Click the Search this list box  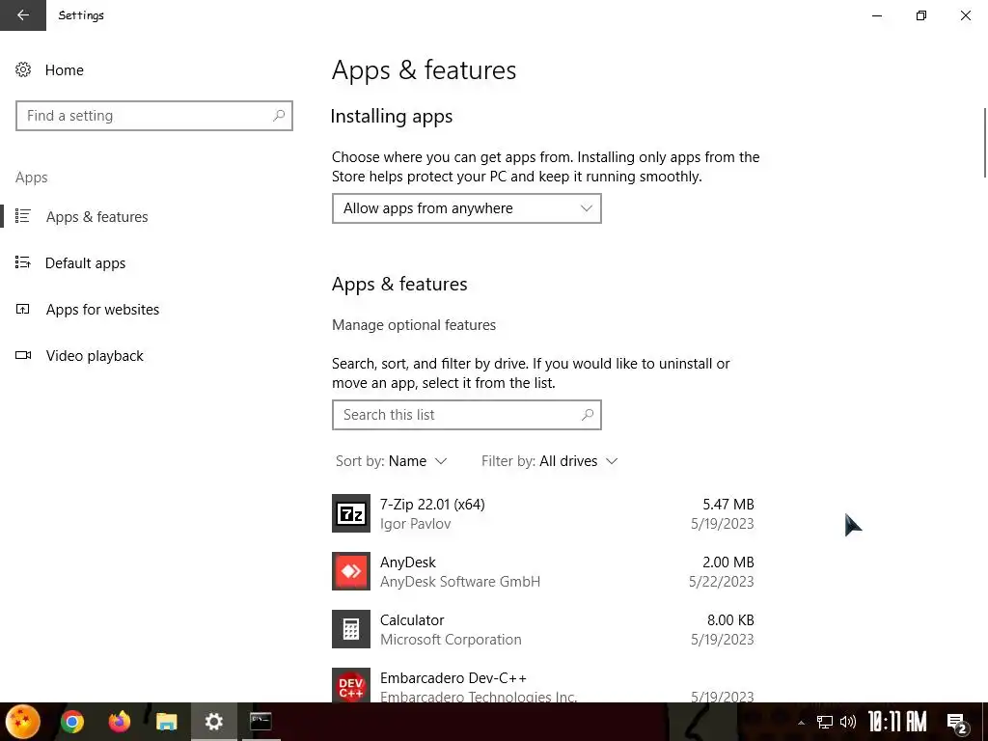[466, 415]
